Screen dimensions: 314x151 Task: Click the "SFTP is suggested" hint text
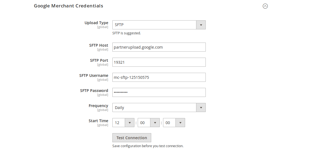(x=126, y=33)
